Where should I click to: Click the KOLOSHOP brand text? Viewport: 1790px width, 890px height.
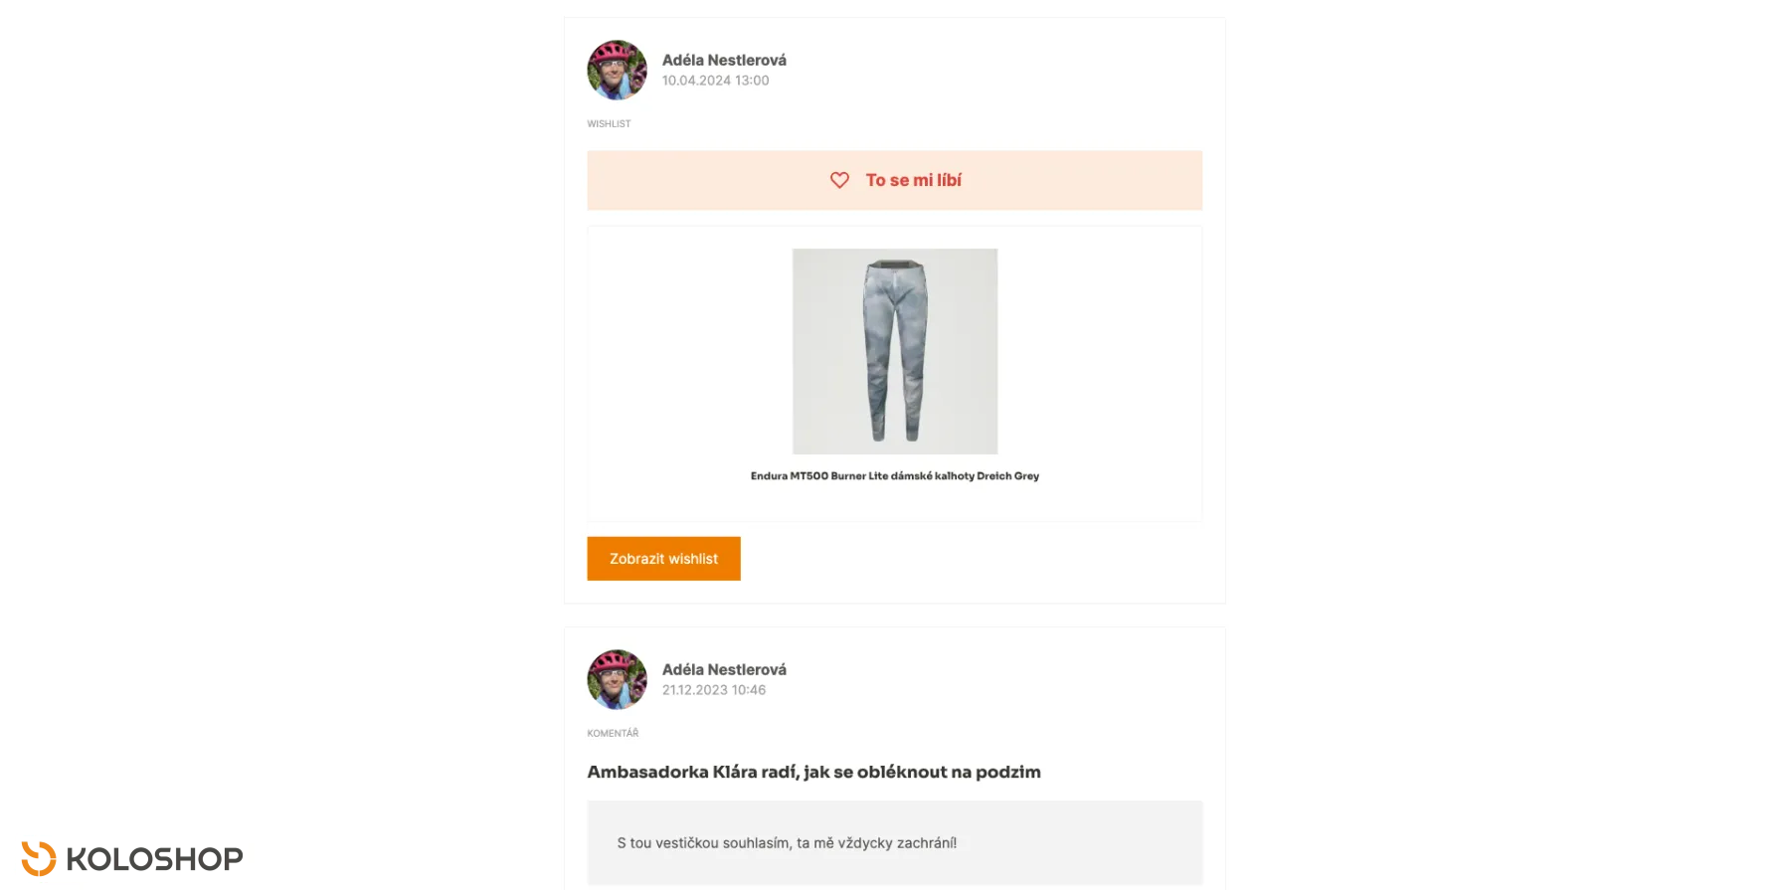[x=154, y=859]
